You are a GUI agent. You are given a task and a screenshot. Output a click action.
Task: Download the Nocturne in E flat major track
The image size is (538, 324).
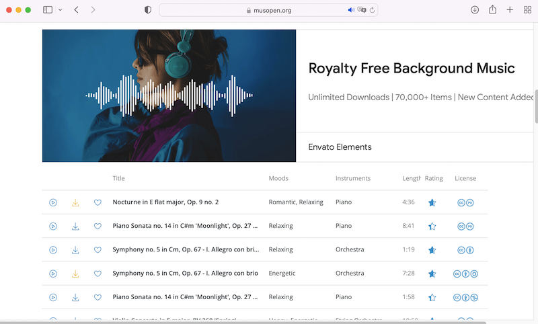[75, 202]
